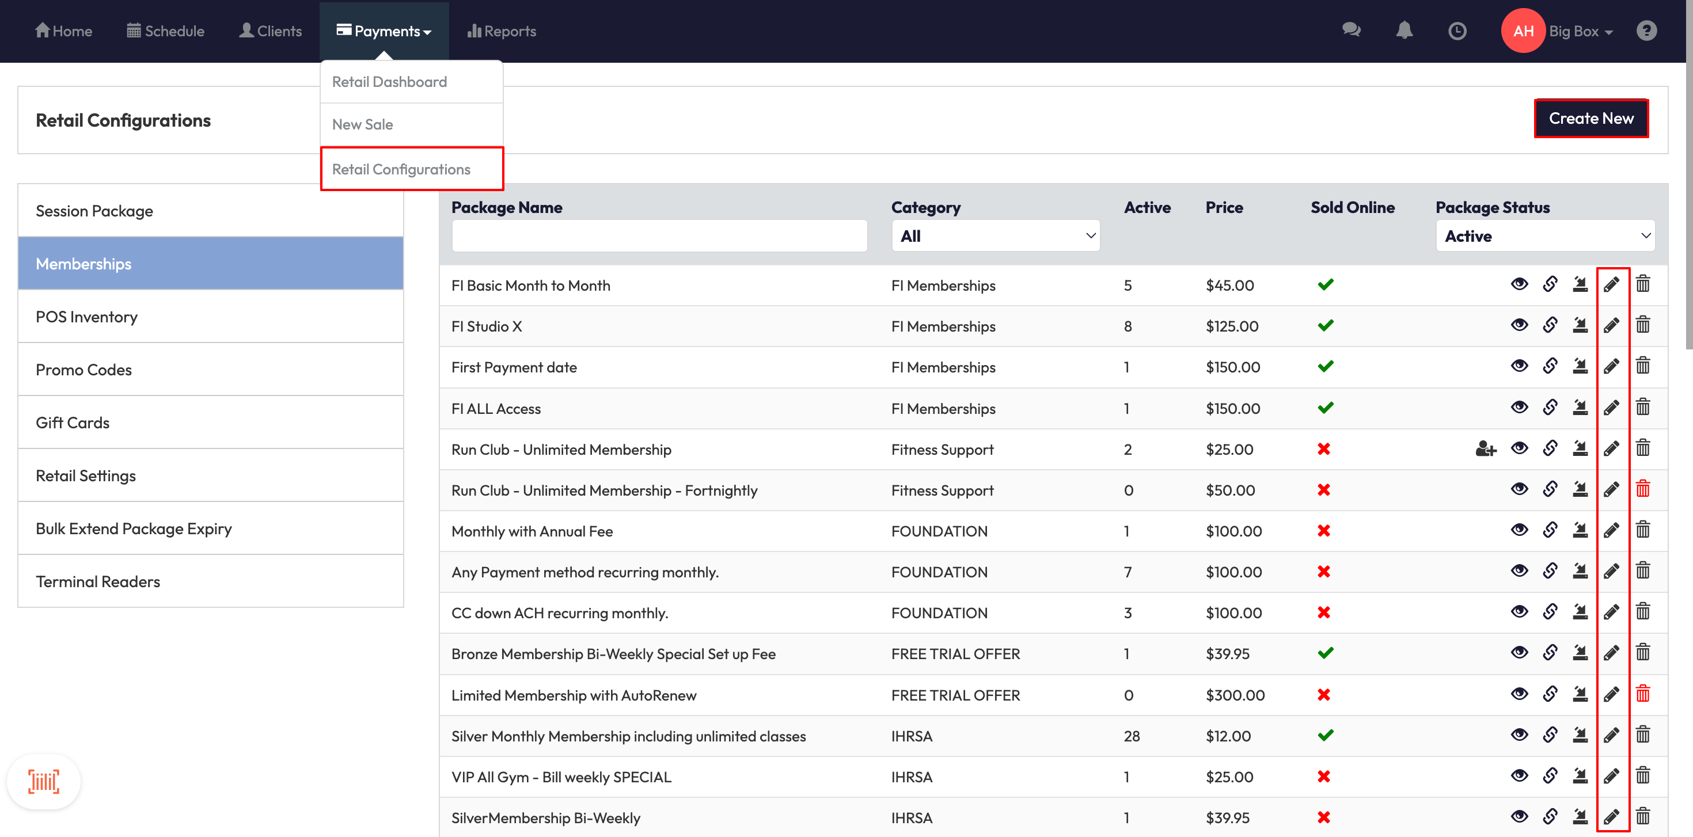Click the link icon for FI Basic Month to Month
Image resolution: width=1693 pixels, height=837 pixels.
[x=1550, y=284]
